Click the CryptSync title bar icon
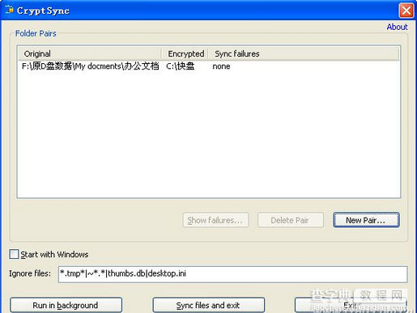This screenshot has width=417, height=313. tap(10, 10)
